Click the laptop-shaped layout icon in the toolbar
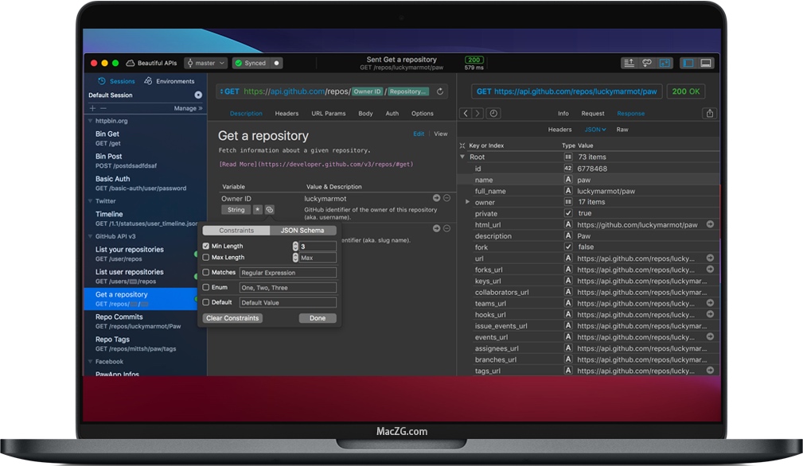 click(x=706, y=63)
